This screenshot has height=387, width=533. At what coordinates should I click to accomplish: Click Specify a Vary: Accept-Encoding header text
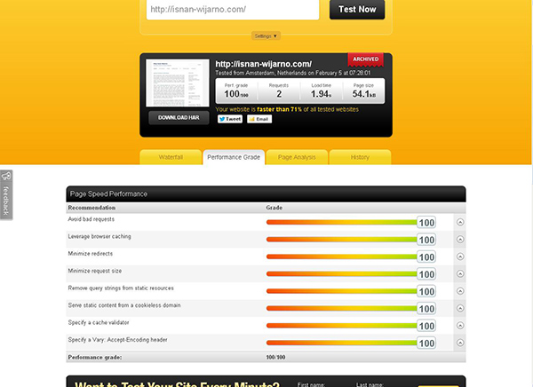(117, 340)
